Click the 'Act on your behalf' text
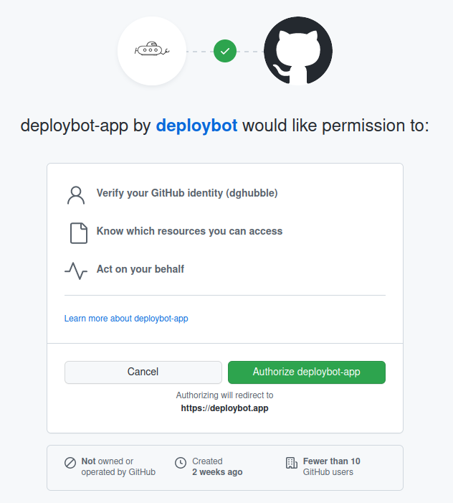 point(140,269)
